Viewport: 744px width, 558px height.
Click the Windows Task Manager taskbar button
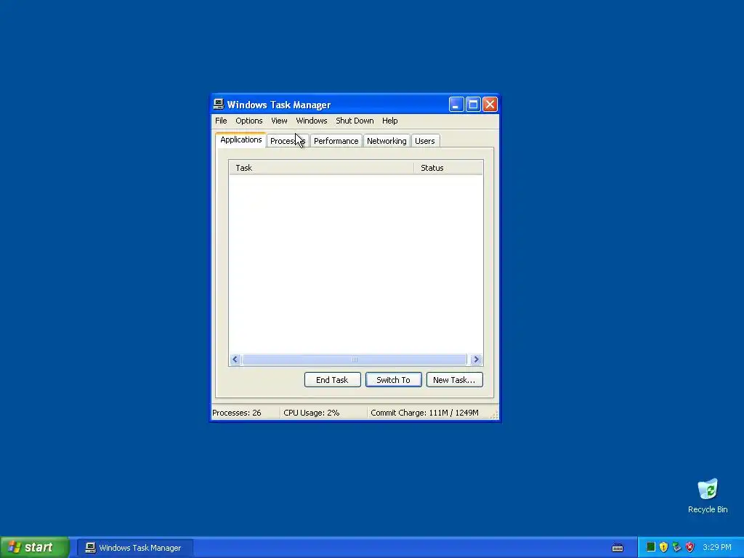[134, 548]
